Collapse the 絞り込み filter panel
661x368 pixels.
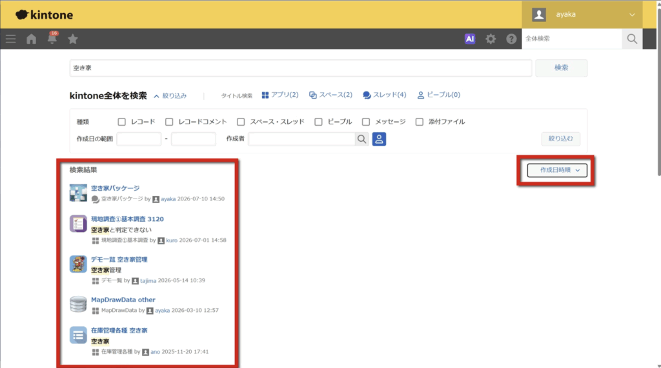tap(170, 96)
